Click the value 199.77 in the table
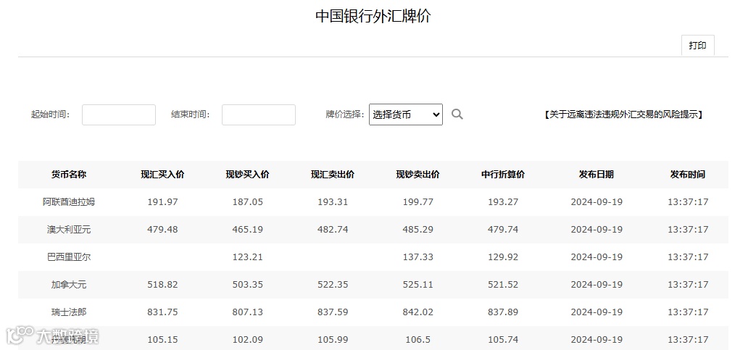The image size is (756, 350). (x=418, y=202)
